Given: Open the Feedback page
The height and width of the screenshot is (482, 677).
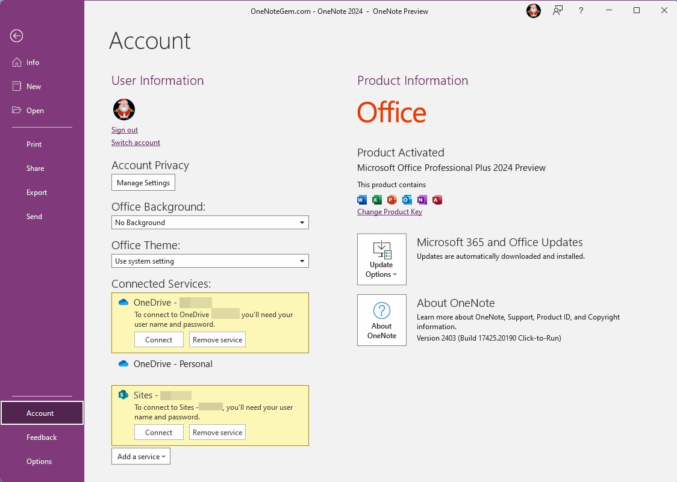Looking at the screenshot, I should coord(42,437).
